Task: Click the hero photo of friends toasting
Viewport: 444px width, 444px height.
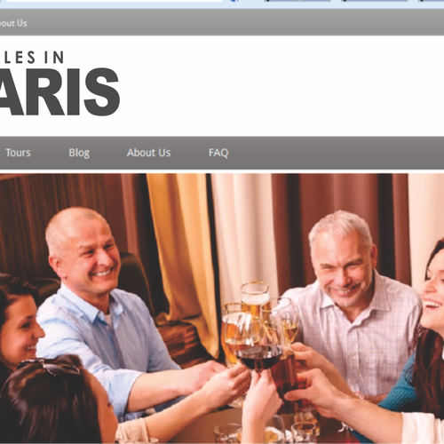Action: (222, 308)
